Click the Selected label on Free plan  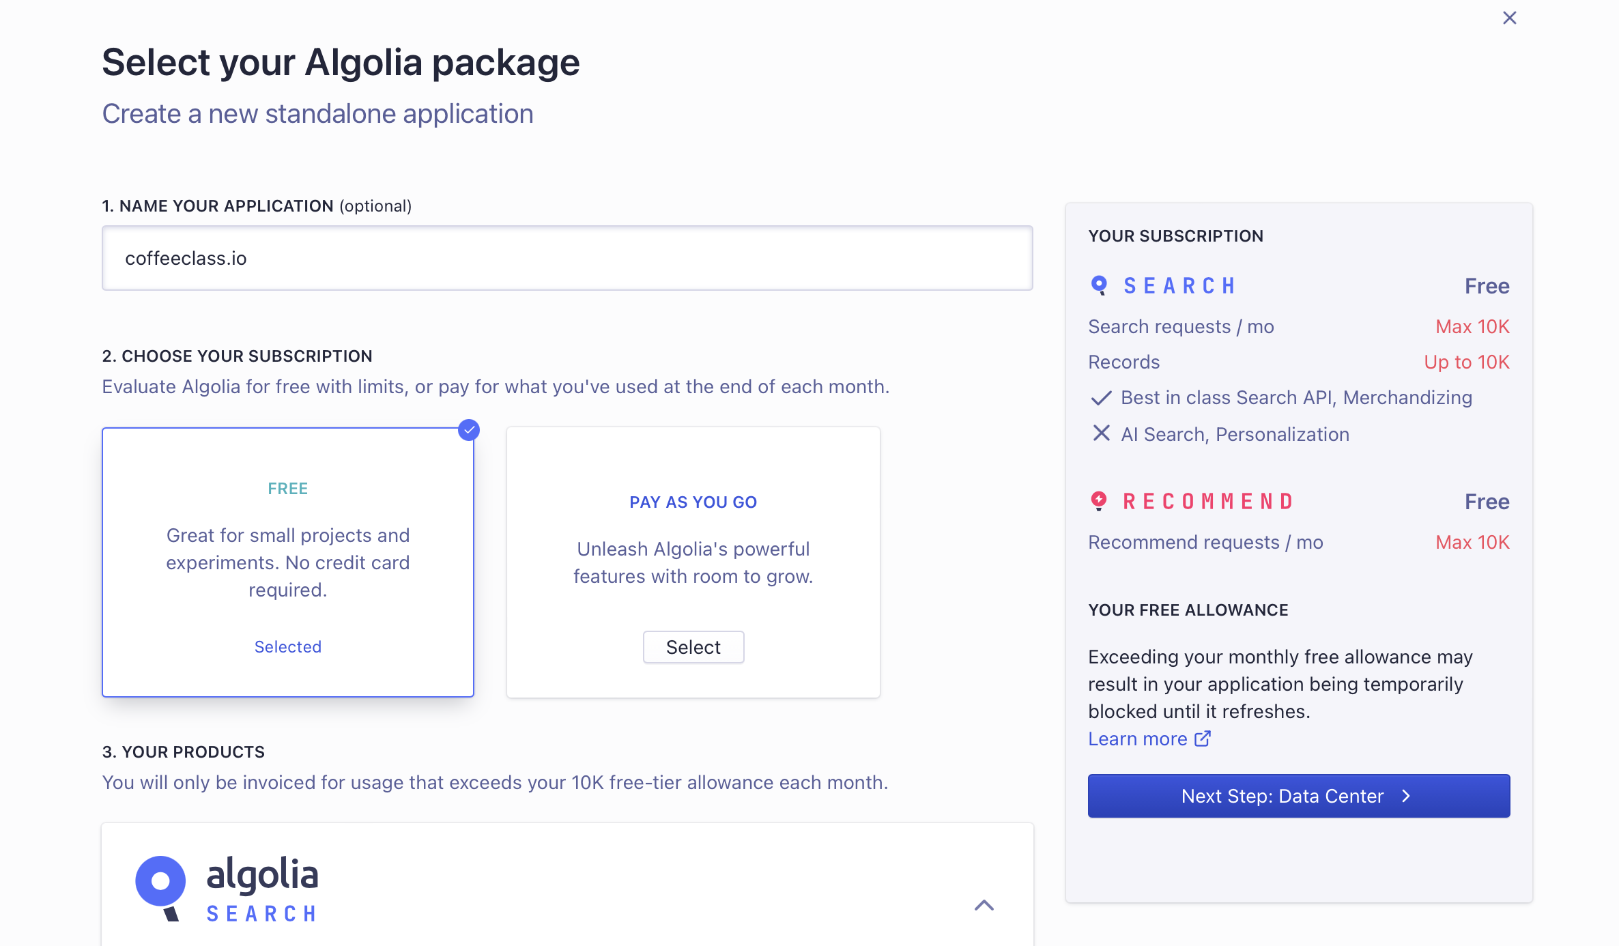pos(287,646)
